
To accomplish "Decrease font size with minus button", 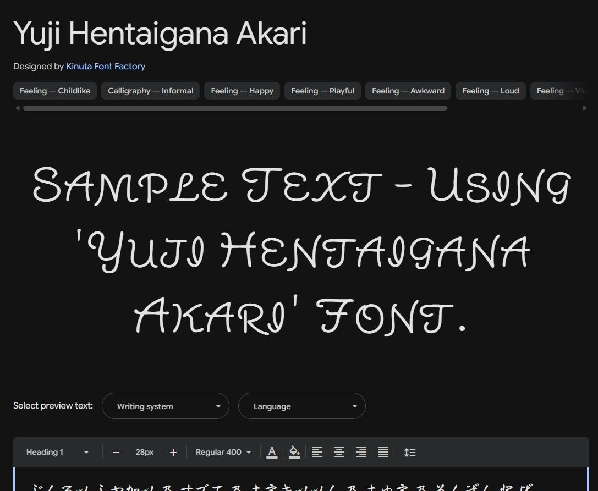I will click(116, 452).
